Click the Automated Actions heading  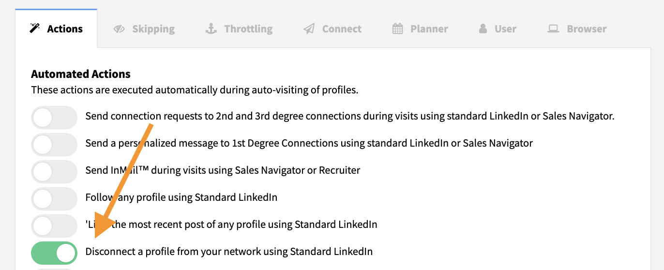click(81, 74)
